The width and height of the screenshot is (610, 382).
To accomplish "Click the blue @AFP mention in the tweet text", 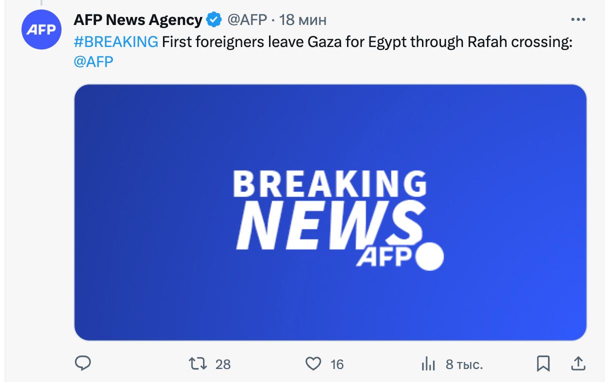I will click(x=93, y=62).
